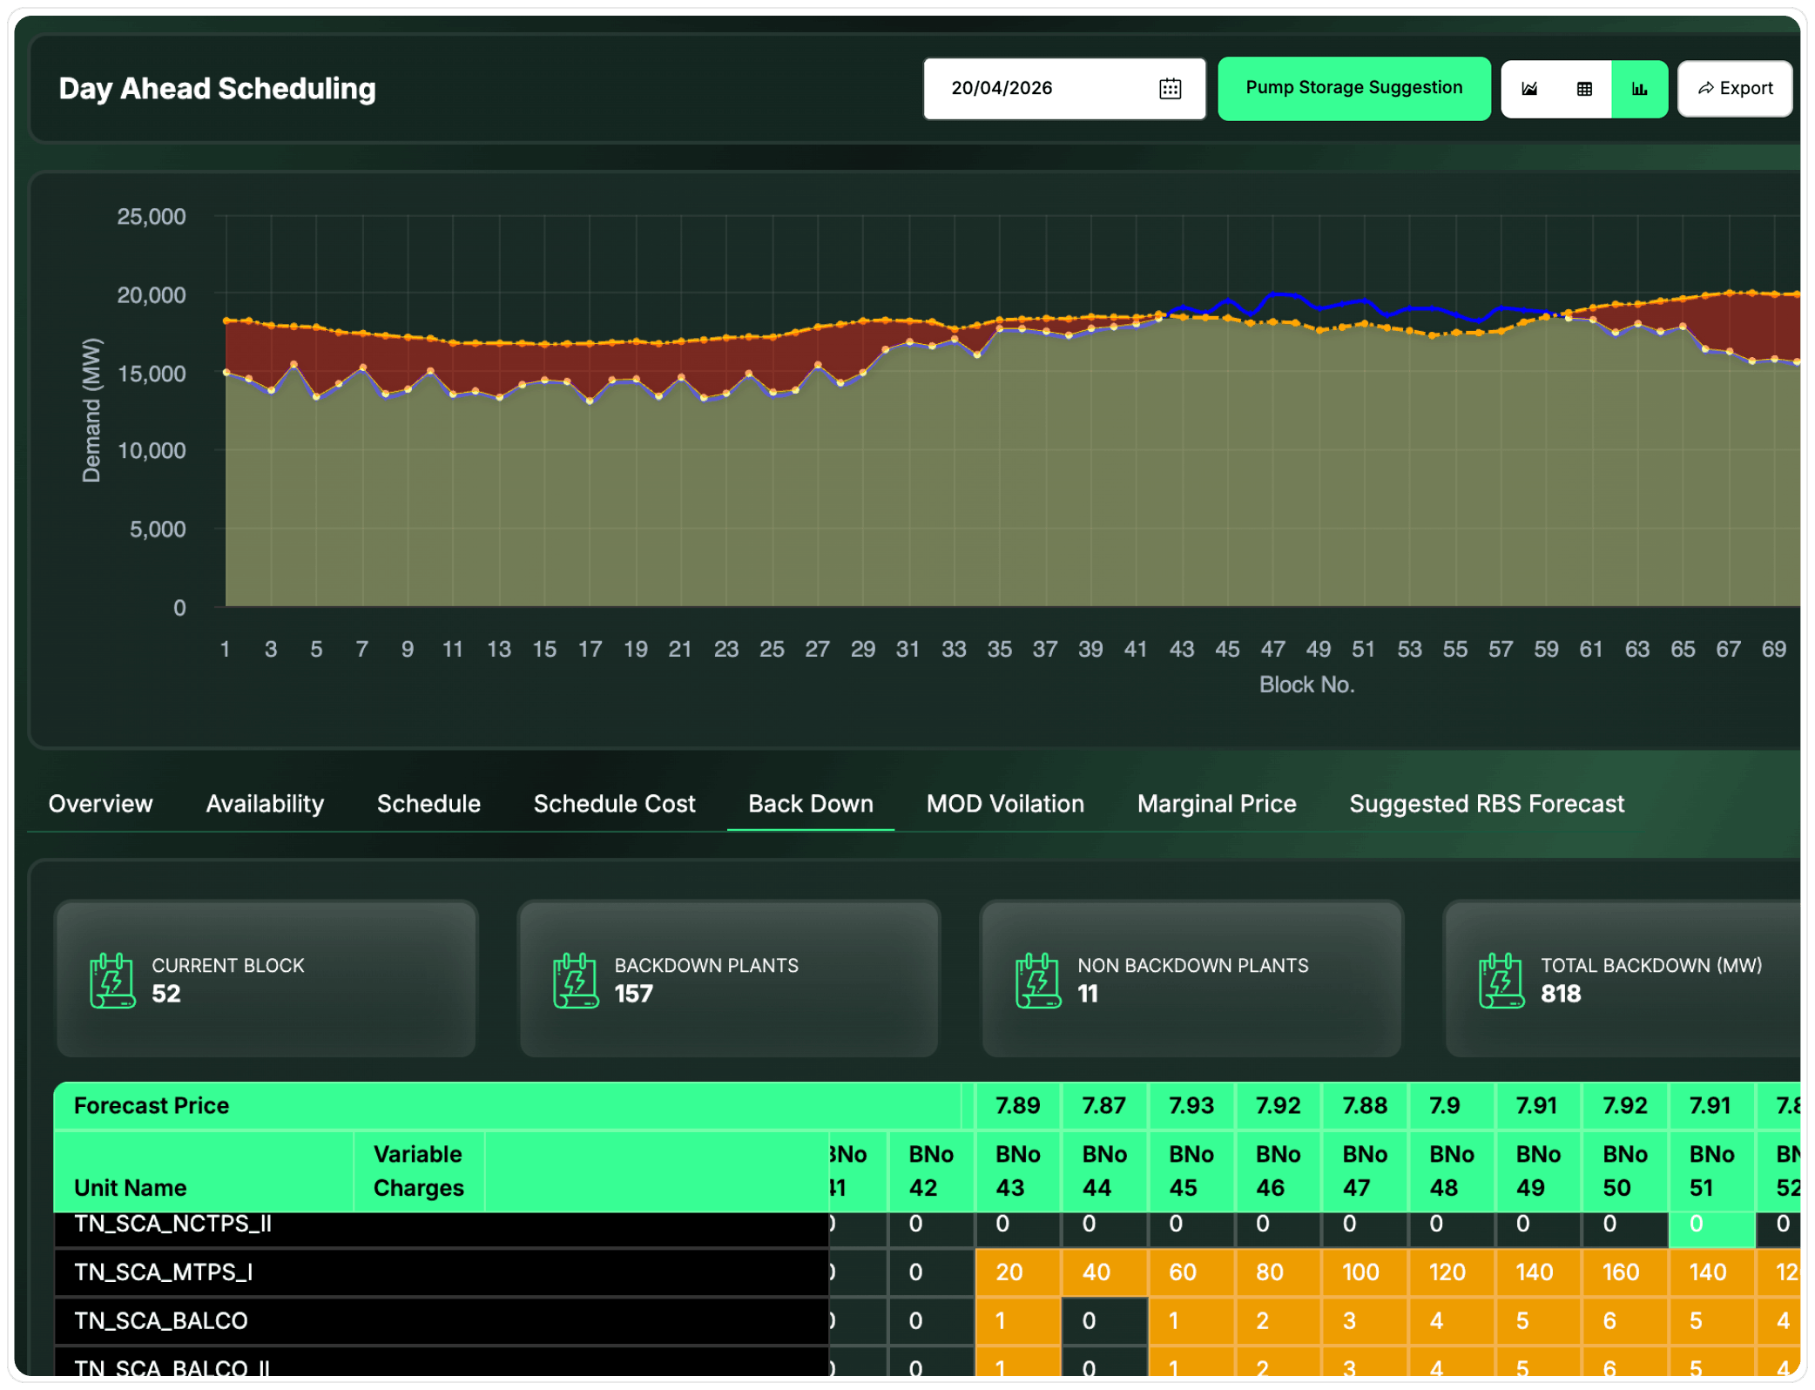Viewport: 1815px width, 1390px height.
Task: Click the 20,000 demand axis label
Action: [152, 295]
